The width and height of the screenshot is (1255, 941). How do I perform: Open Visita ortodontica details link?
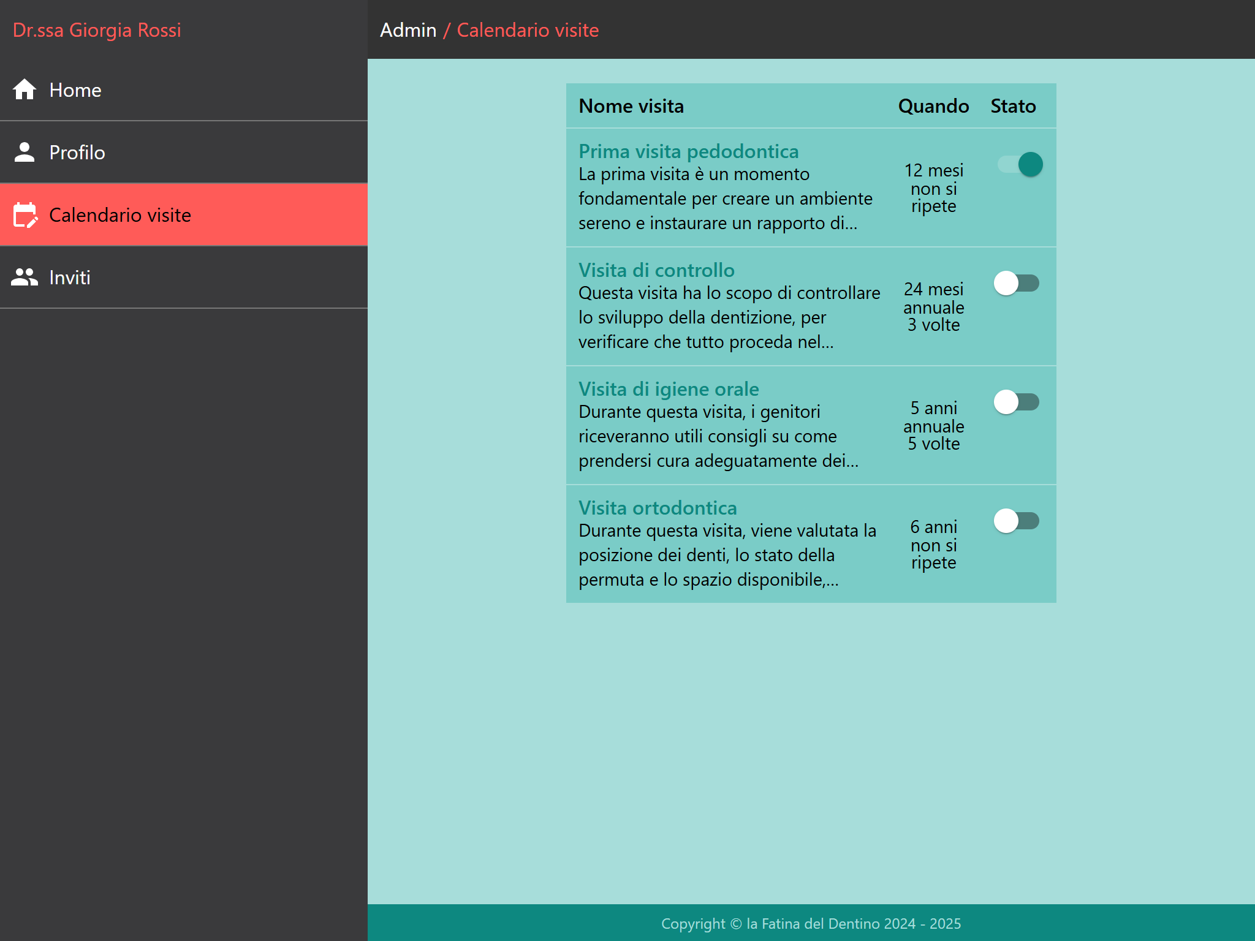point(658,508)
